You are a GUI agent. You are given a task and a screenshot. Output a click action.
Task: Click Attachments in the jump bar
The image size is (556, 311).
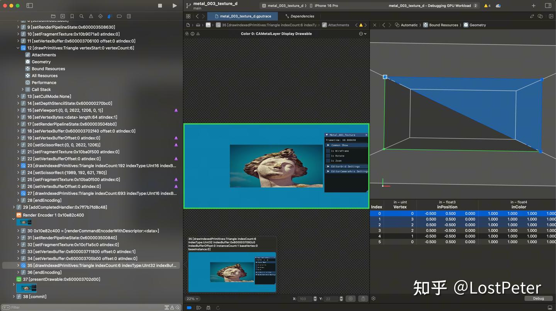[x=336, y=25]
